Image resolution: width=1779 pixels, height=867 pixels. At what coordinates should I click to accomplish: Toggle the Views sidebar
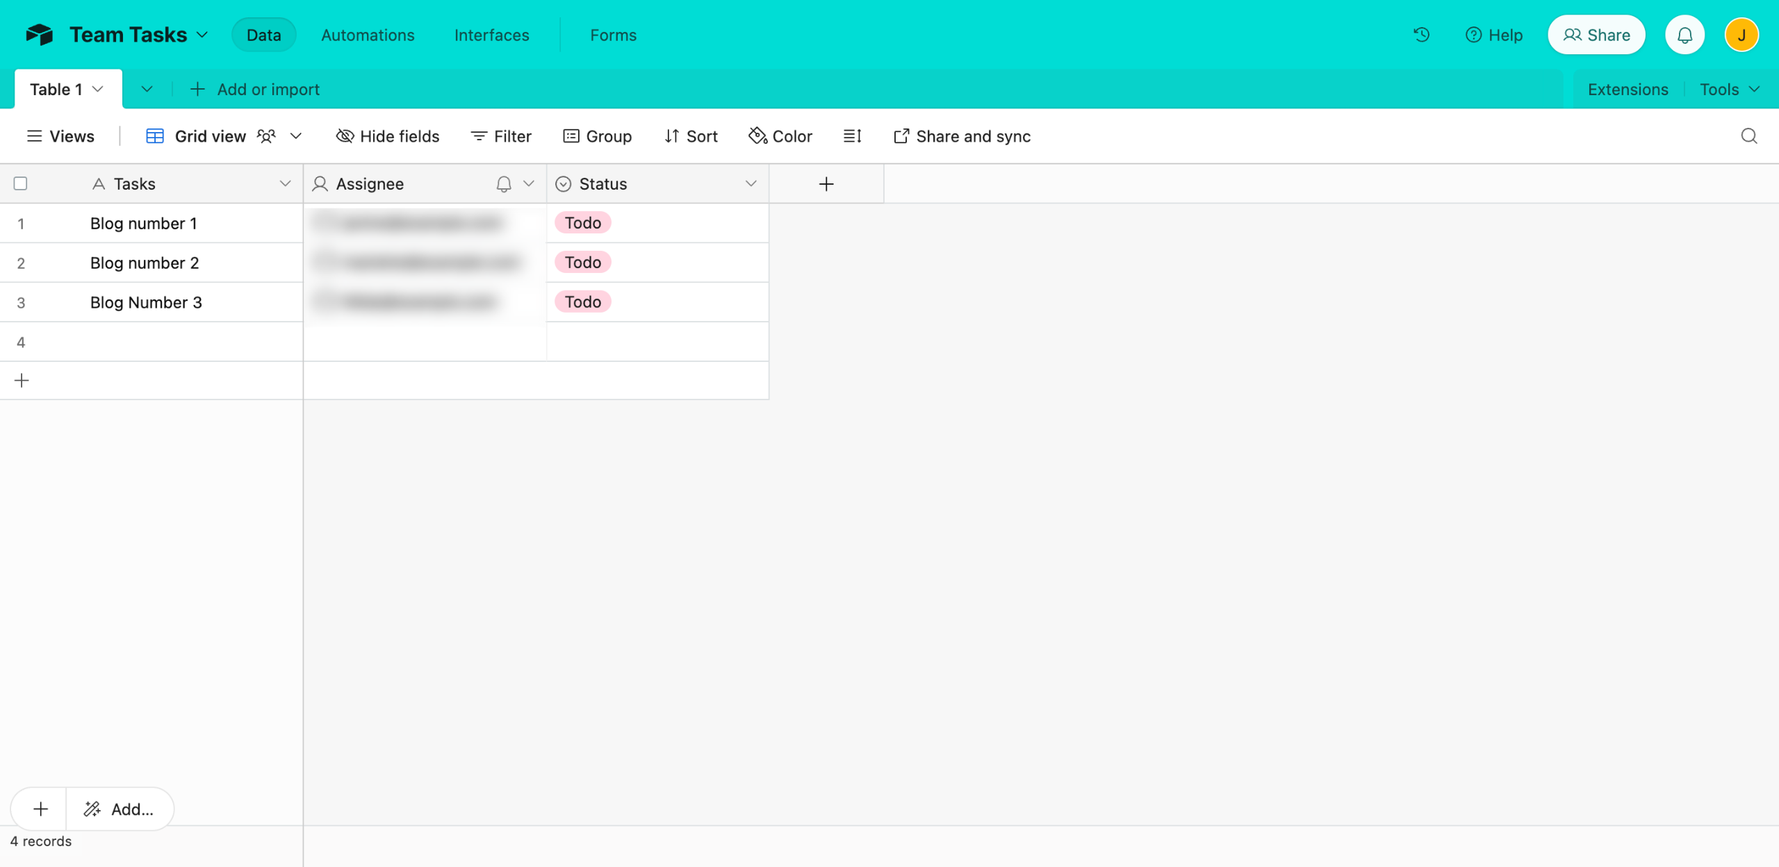click(x=60, y=136)
